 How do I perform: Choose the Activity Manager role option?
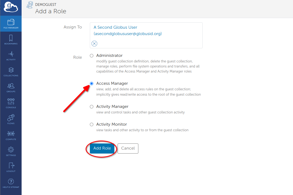[92, 107]
